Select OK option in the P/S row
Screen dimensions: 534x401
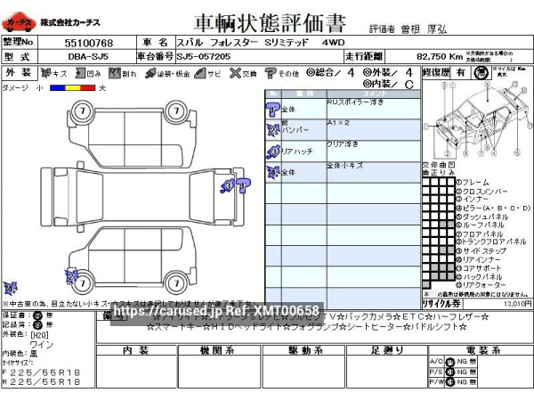450,372
